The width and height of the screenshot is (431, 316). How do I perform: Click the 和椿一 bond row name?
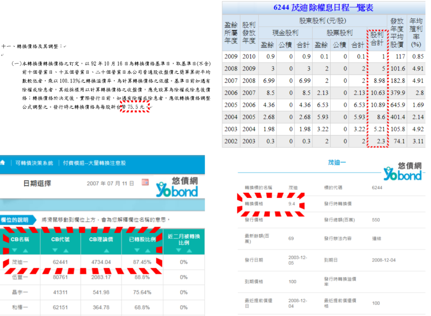[x=19, y=307]
